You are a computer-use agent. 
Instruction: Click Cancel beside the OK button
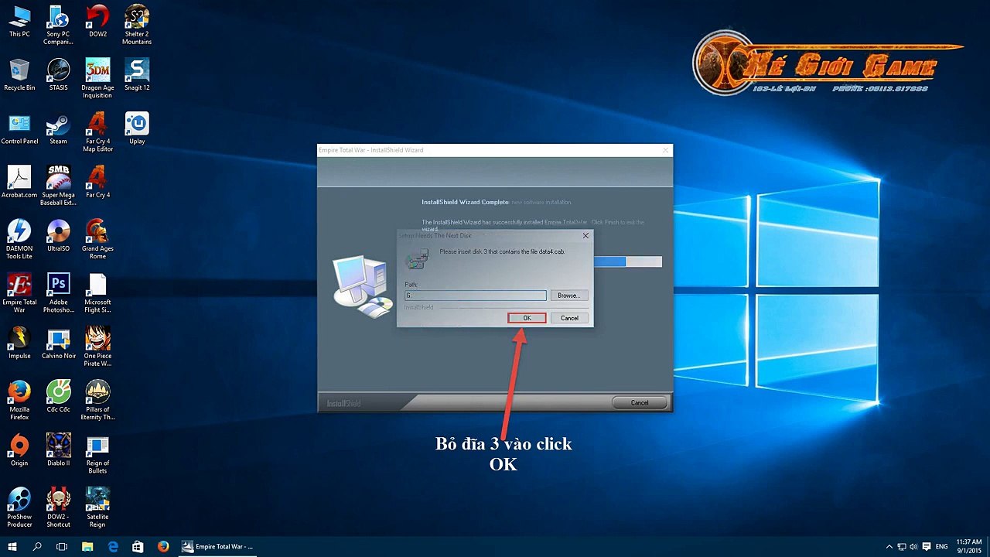569,318
